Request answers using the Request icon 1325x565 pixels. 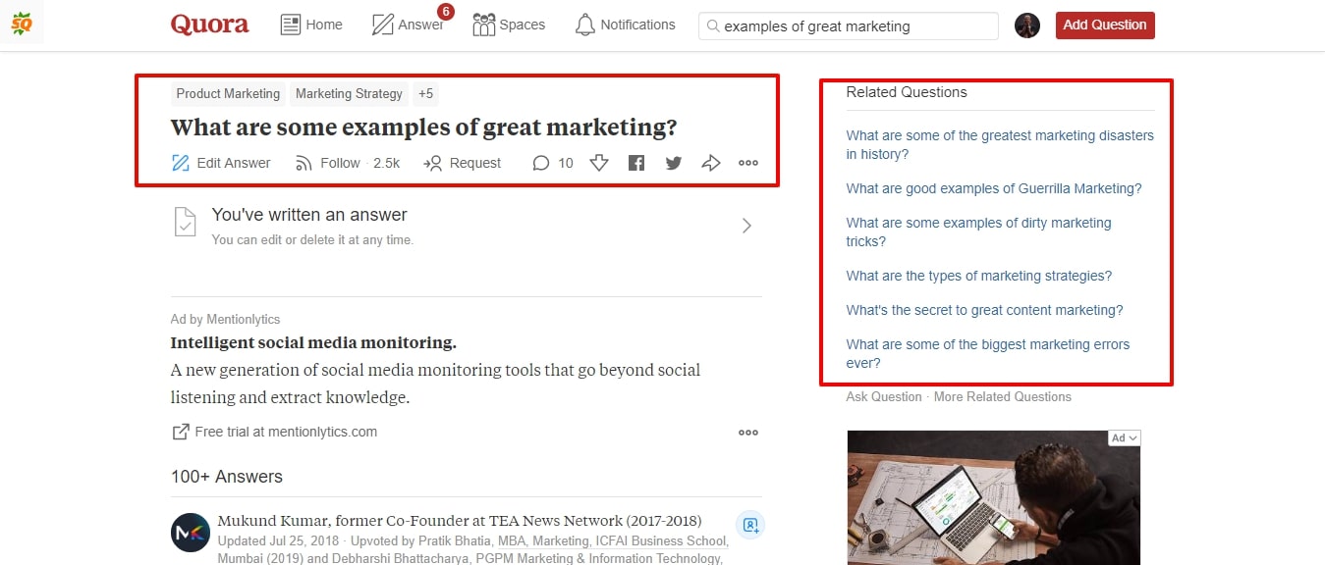[x=461, y=163]
